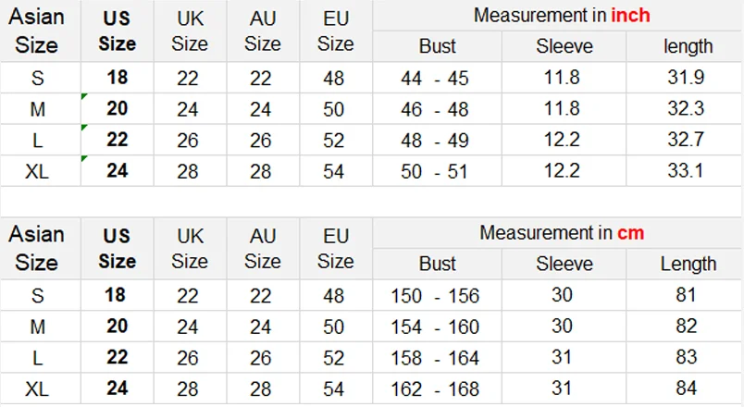Select the bold US Size header in the inch table
The height and width of the screenshot is (407, 744).
118,31
